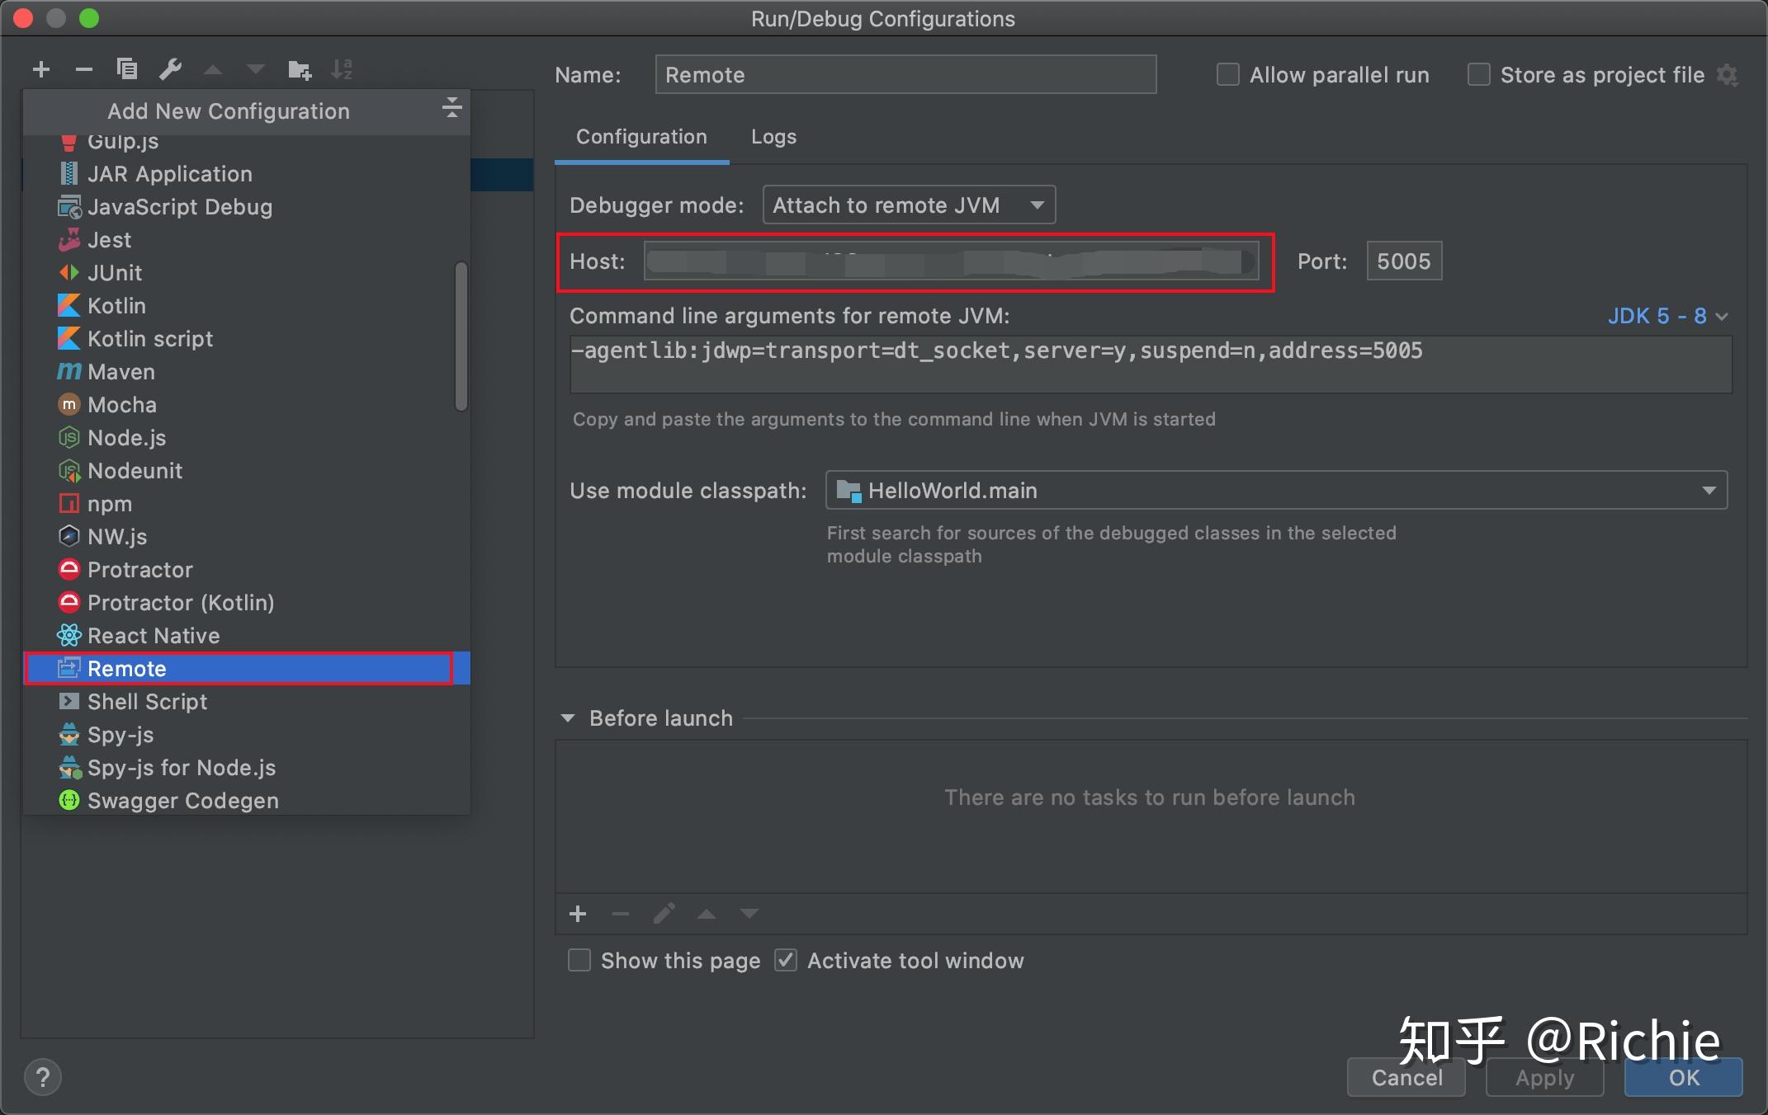Check Show this page option
Viewport: 1768px width, 1115px height.
coord(579,960)
